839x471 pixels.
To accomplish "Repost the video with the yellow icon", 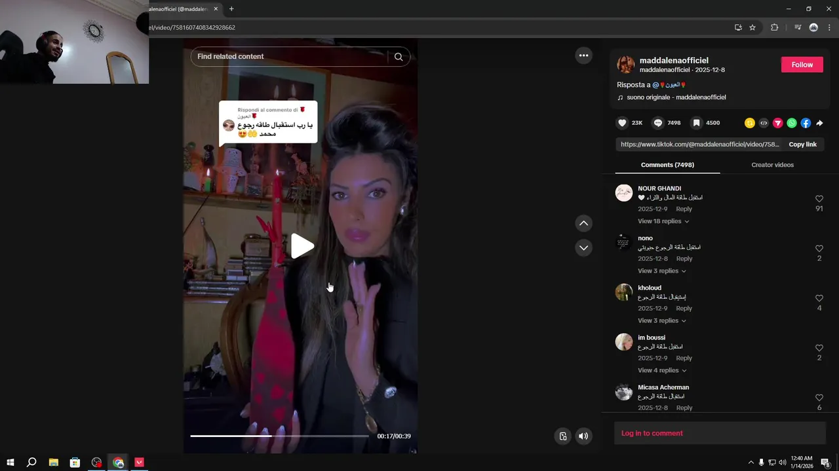I will (x=750, y=123).
